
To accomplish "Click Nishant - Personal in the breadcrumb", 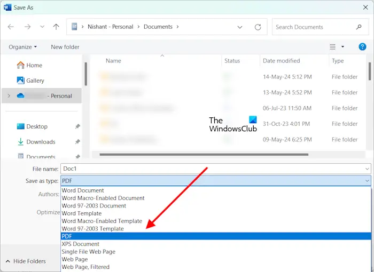I will (111, 27).
